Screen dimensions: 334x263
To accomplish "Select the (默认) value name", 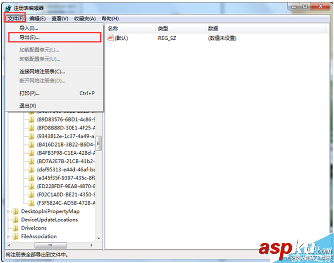I will (121, 38).
